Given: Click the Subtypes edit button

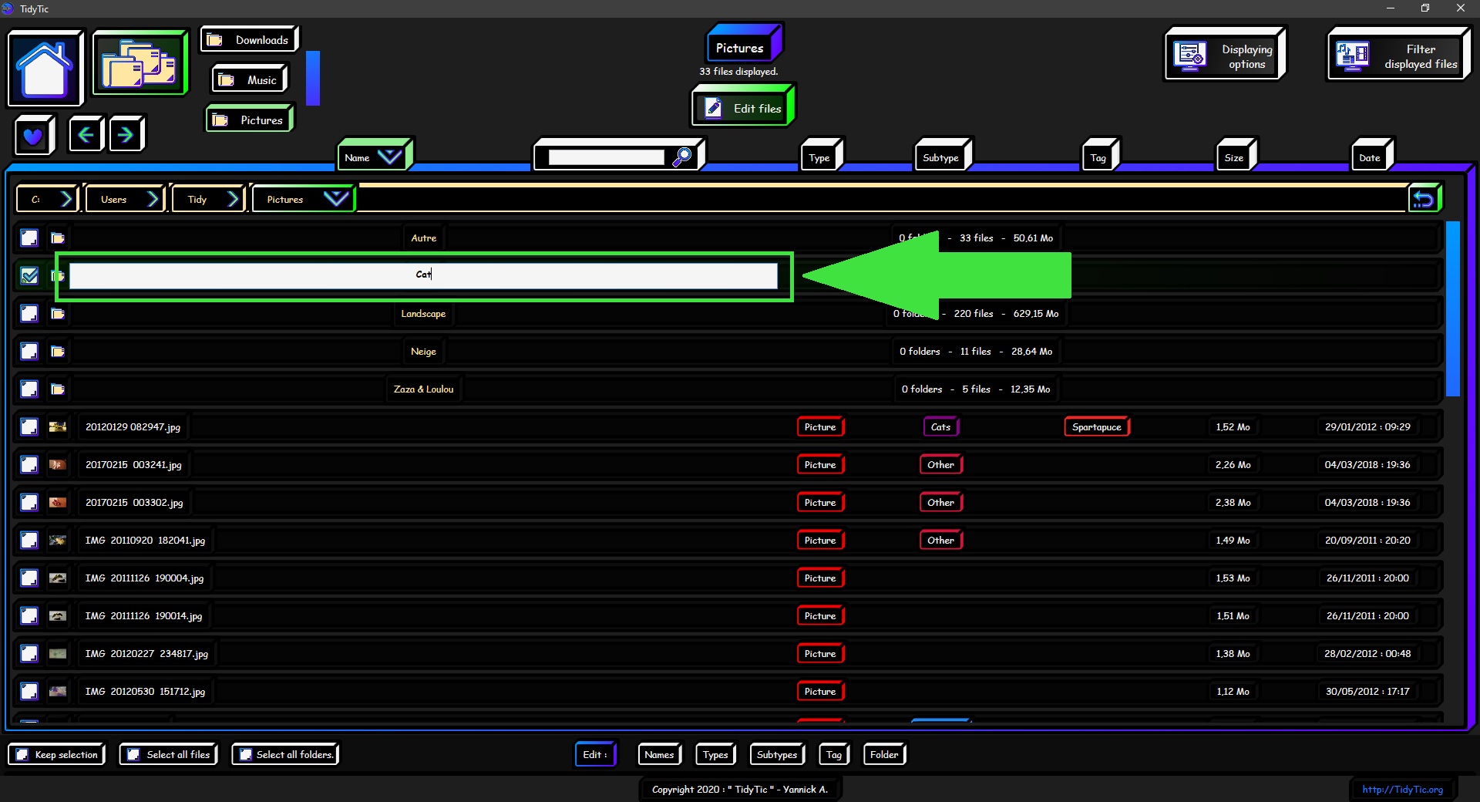Looking at the screenshot, I should [x=778, y=754].
